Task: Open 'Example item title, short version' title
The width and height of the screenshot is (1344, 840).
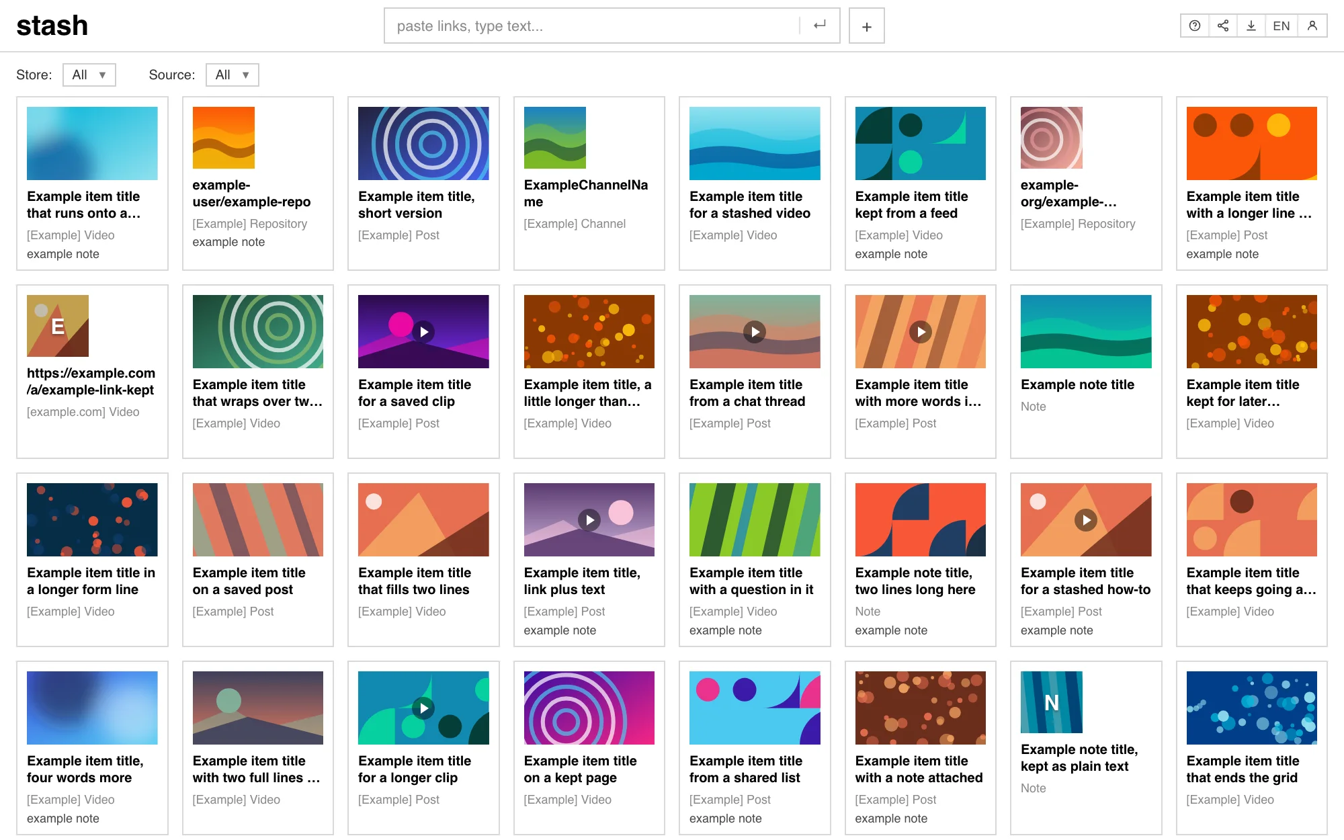Action: click(x=417, y=205)
